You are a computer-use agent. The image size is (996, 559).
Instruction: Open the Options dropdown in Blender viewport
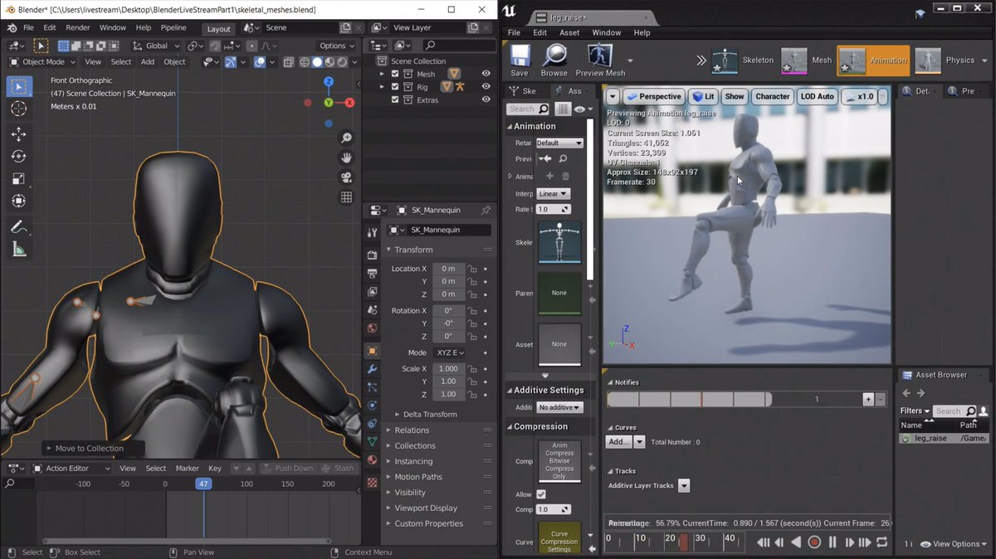coord(336,46)
